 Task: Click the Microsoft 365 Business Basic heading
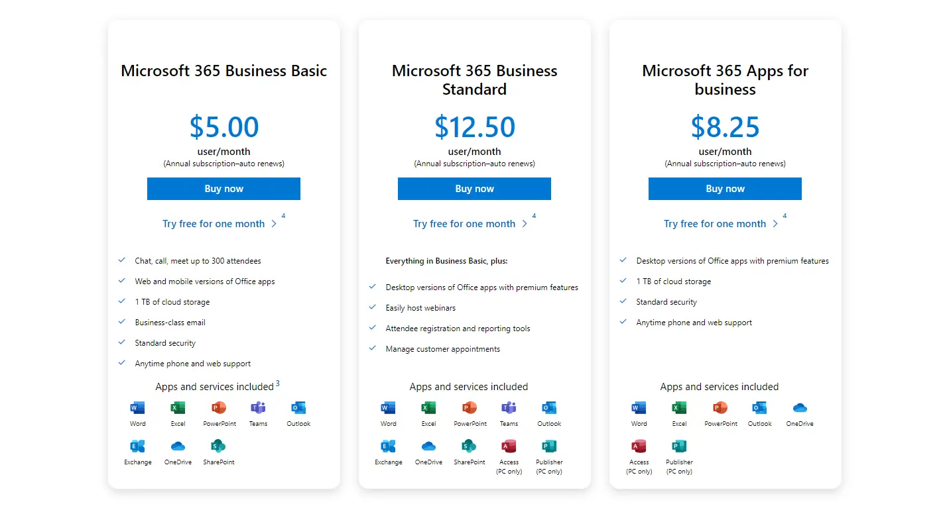(224, 71)
